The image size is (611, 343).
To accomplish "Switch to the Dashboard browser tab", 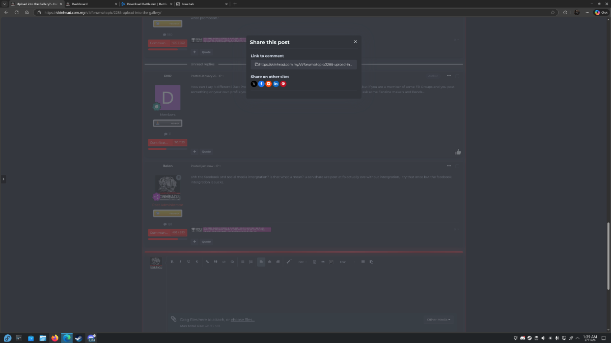I will tap(87, 4).
